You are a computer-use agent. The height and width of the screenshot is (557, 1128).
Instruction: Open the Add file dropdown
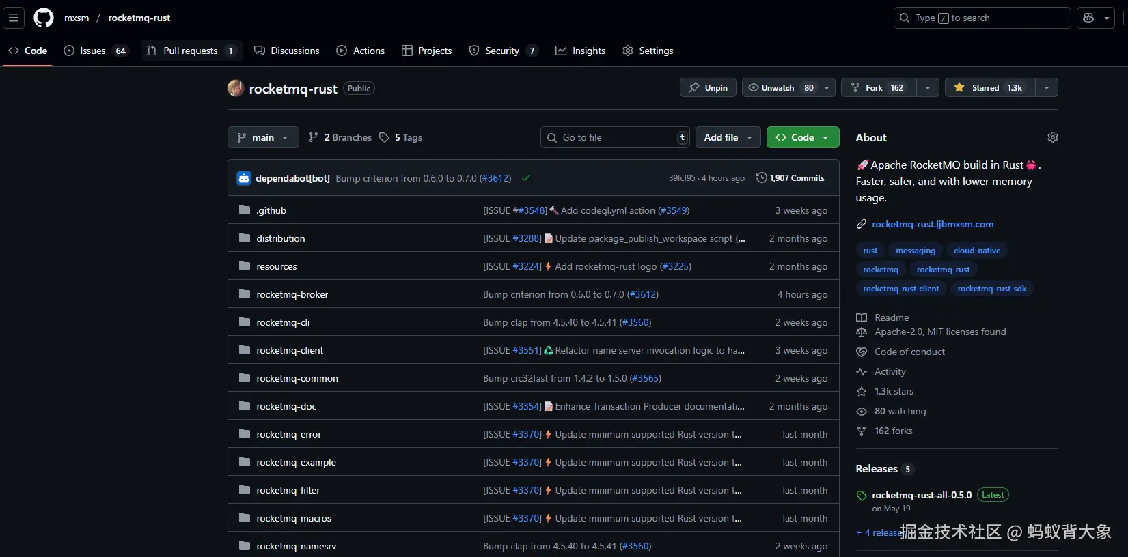point(728,137)
